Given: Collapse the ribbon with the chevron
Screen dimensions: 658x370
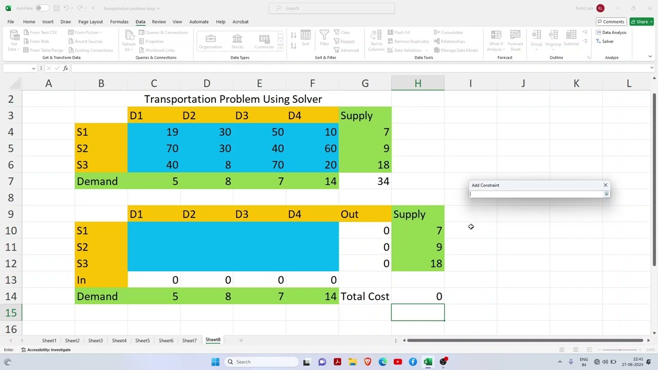Looking at the screenshot, I should (x=650, y=57).
